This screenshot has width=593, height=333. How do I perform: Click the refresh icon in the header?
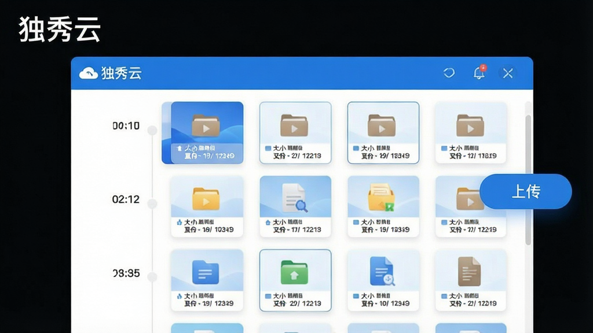pyautogui.click(x=449, y=72)
